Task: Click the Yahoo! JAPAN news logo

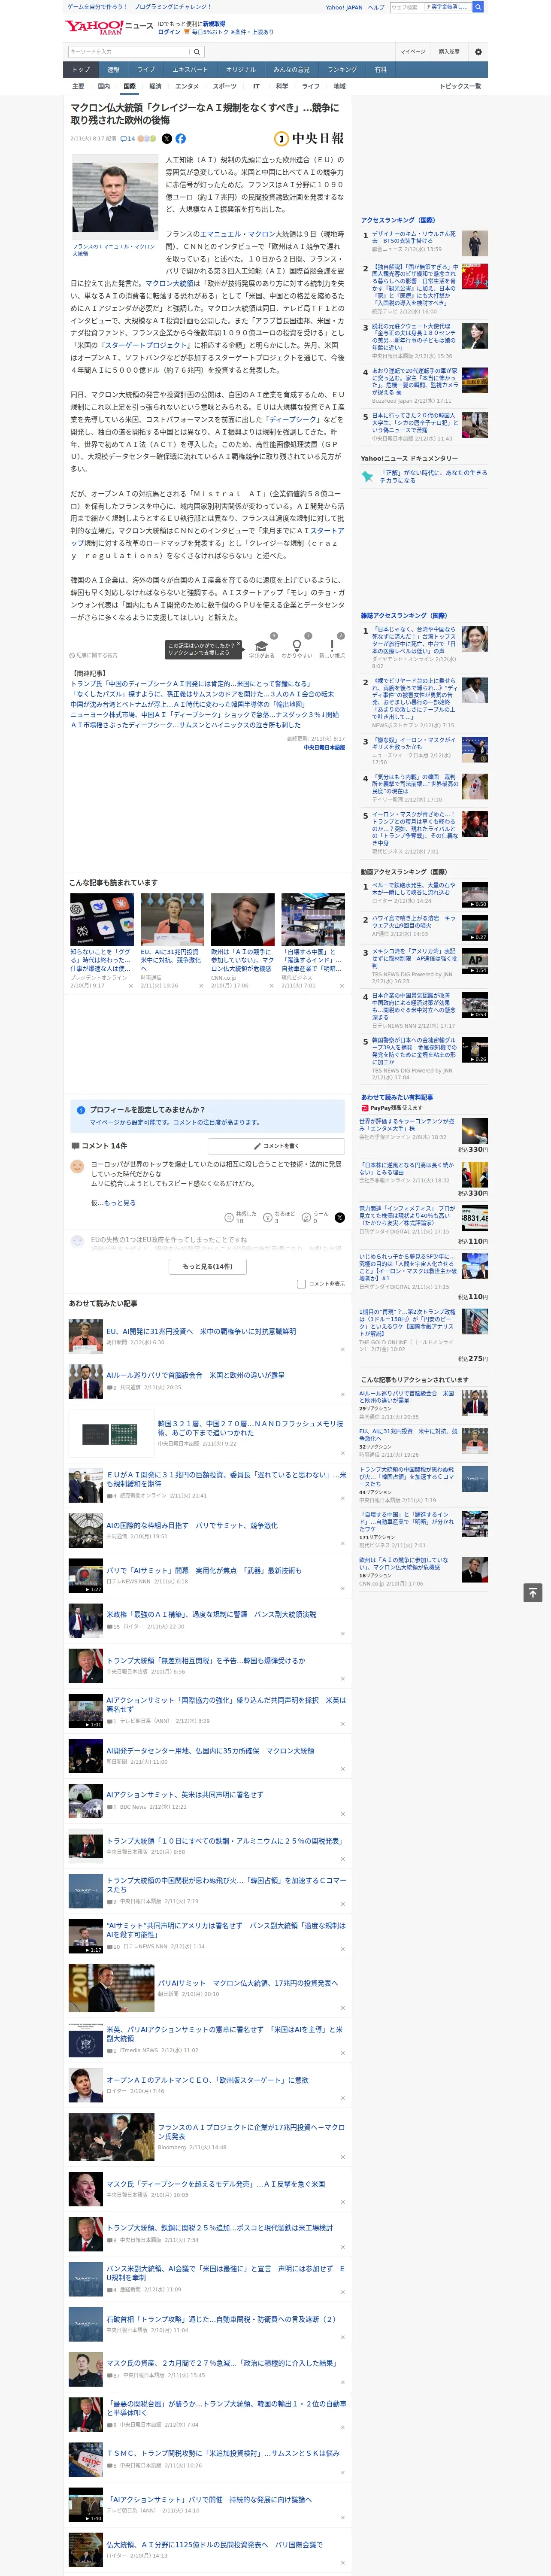Action: [109, 27]
